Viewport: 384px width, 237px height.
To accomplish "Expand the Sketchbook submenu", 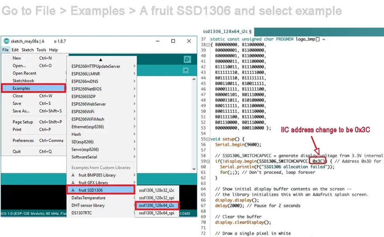I will [34, 81].
